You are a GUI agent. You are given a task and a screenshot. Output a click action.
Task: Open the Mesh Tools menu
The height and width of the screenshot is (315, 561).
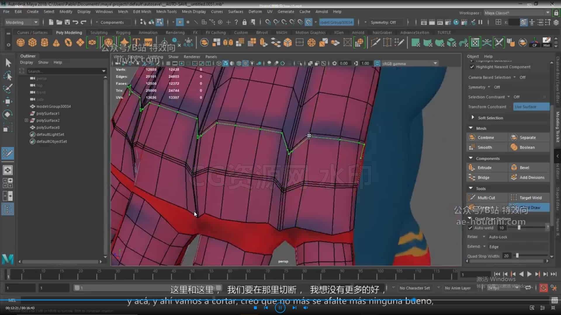click(x=166, y=12)
